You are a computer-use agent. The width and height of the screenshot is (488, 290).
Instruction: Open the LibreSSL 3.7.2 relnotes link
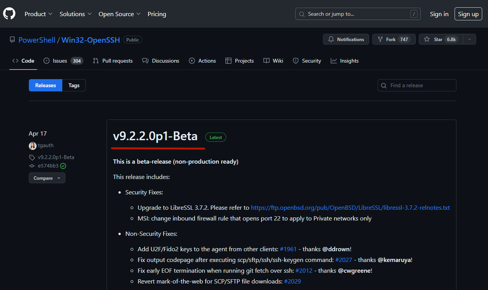(x=350, y=207)
